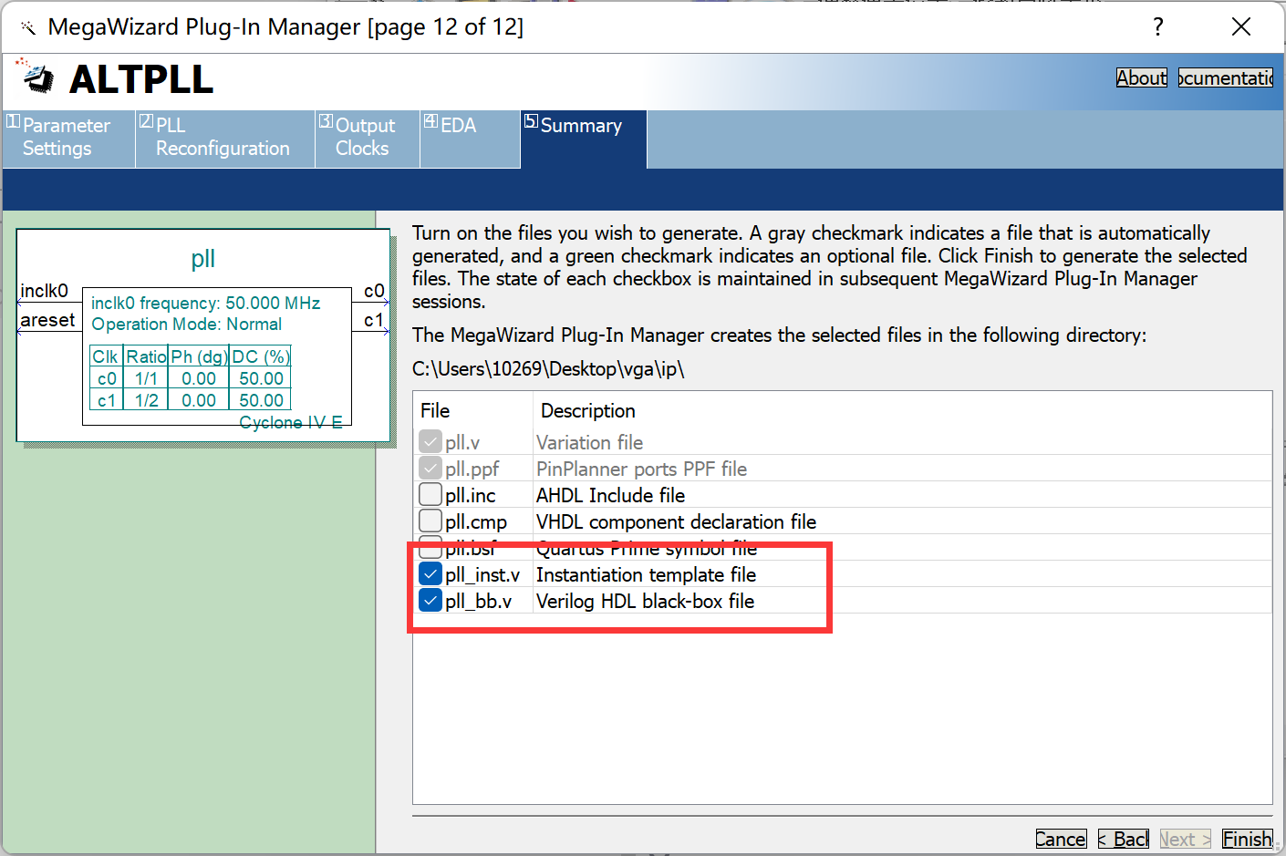Open the EDA tab

pos(470,139)
